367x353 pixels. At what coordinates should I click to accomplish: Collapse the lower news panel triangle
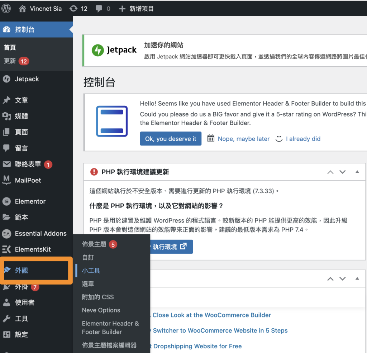[x=357, y=278]
